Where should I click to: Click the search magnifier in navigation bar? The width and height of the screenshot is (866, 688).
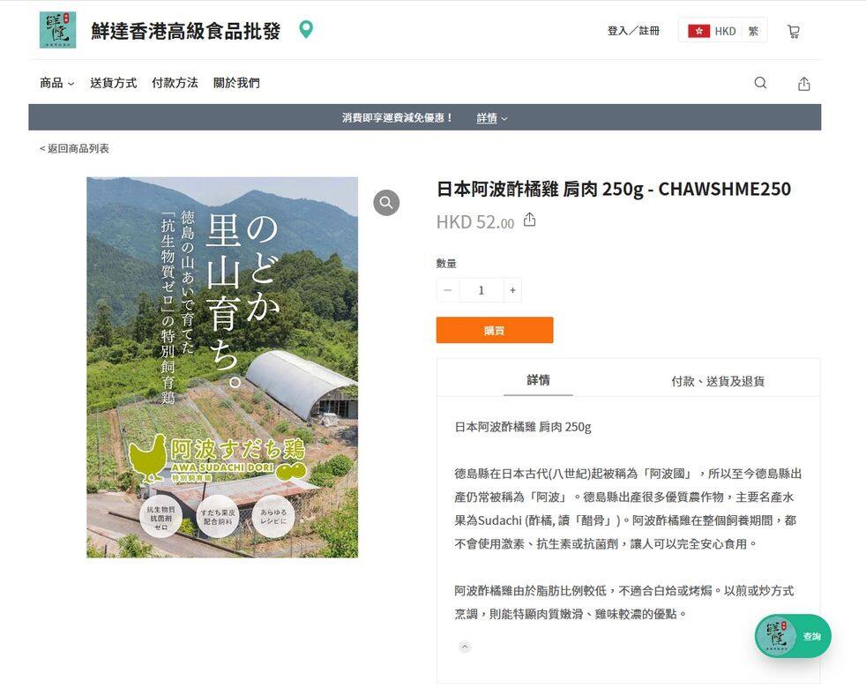click(760, 83)
